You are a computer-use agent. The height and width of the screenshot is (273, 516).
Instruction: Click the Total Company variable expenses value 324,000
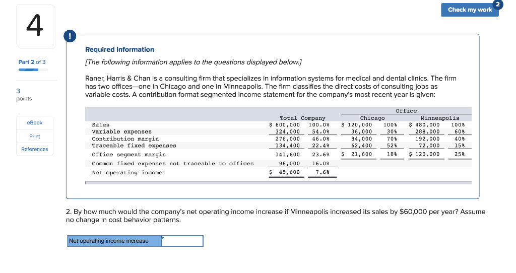pyautogui.click(x=288, y=131)
